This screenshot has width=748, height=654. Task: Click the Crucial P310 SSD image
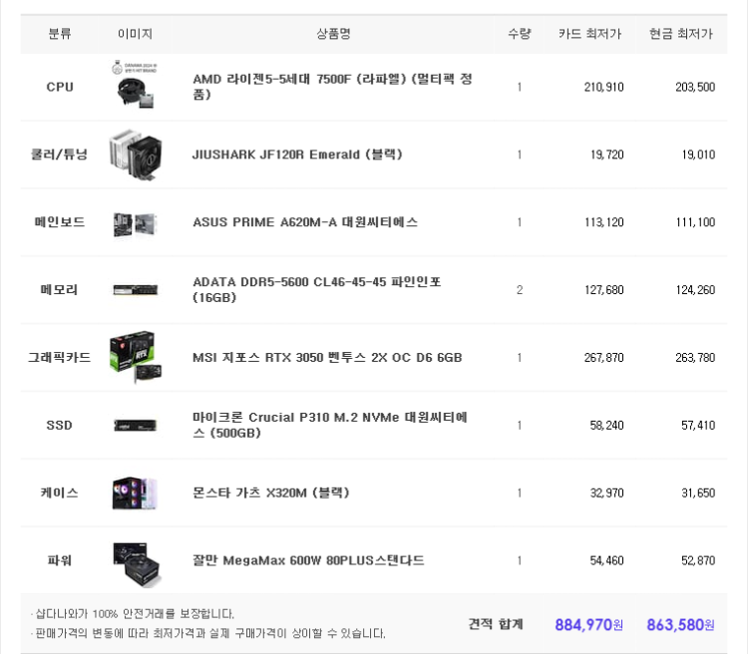point(135,425)
